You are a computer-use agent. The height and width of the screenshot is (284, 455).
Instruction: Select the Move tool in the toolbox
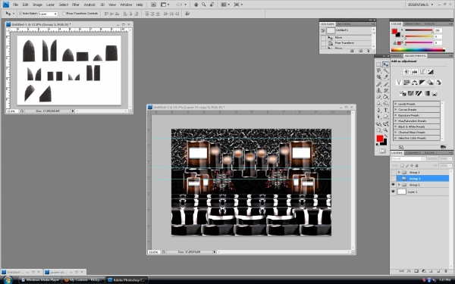386,64
